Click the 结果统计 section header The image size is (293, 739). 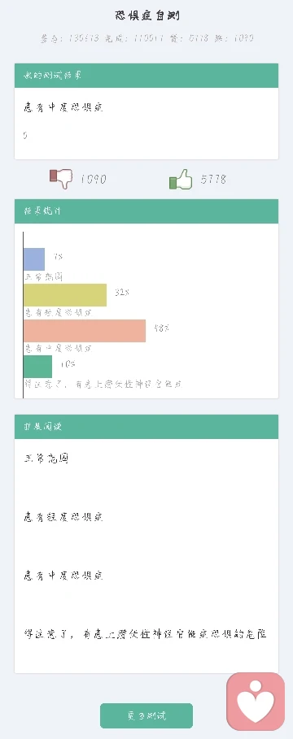tap(146, 211)
